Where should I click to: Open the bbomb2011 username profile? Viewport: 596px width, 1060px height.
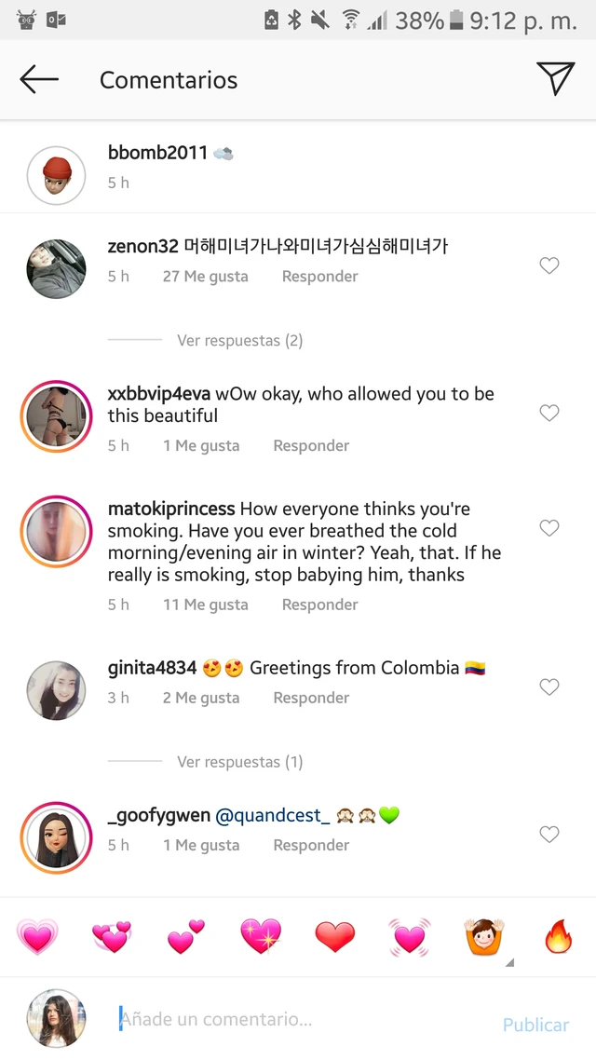[157, 153]
